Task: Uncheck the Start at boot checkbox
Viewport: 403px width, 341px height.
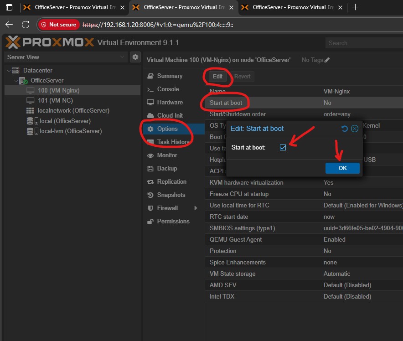Action: [x=283, y=147]
